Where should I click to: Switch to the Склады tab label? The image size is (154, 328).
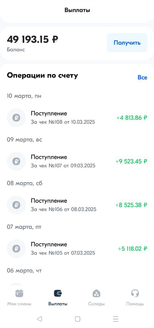(x=96, y=304)
